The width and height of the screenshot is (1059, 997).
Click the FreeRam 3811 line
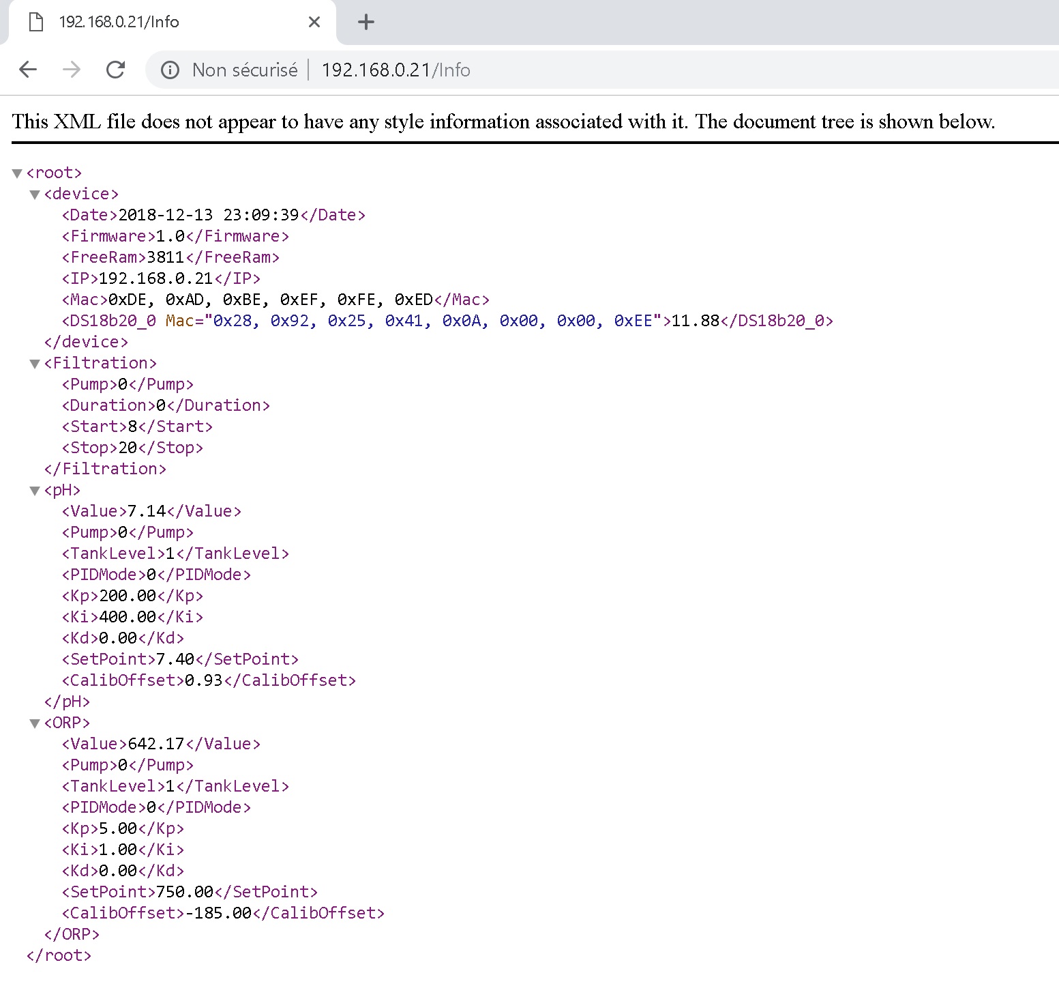pyautogui.click(x=170, y=257)
